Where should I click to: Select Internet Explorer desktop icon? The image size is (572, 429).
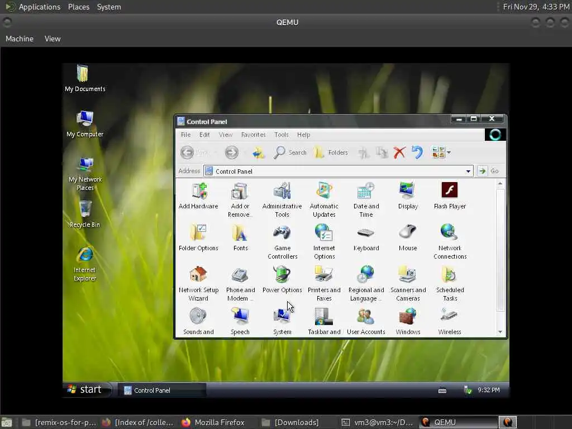[85, 264]
